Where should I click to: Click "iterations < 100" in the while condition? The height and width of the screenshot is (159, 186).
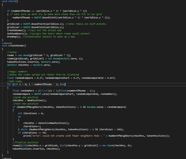[x=110, y=129]
